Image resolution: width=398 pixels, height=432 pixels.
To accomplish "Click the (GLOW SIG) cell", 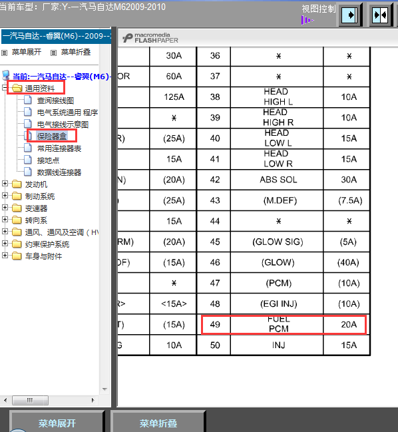I will pos(277,242).
